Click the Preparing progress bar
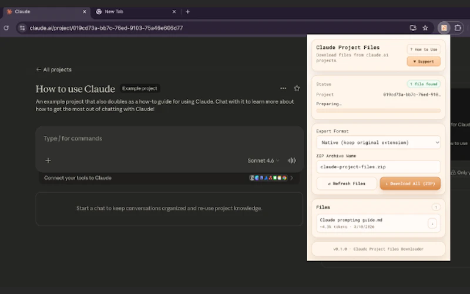The width and height of the screenshot is (470, 294). pos(378,111)
